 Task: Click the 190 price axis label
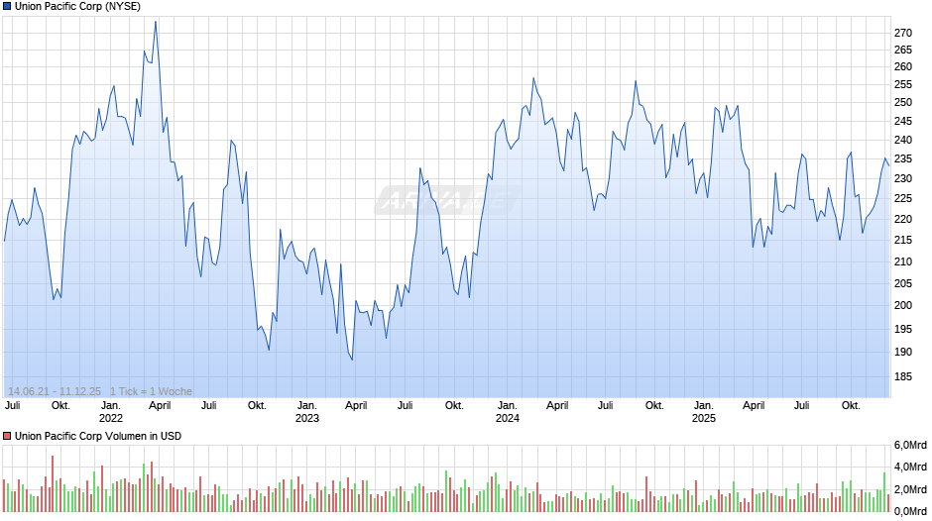903,353
